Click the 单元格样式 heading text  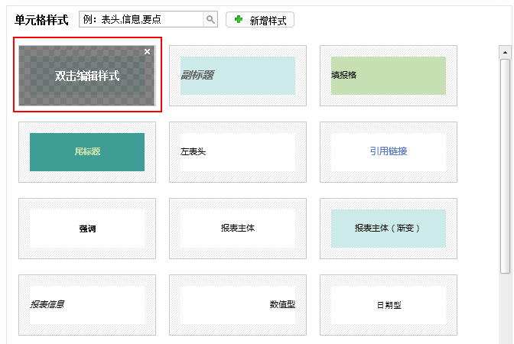[x=41, y=20]
